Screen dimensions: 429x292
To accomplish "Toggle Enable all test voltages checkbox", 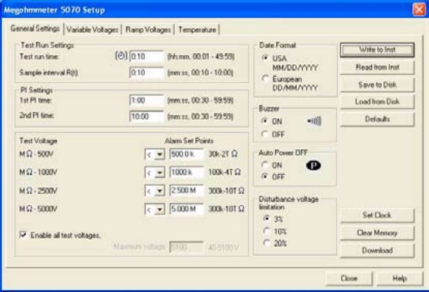I will coord(23,235).
